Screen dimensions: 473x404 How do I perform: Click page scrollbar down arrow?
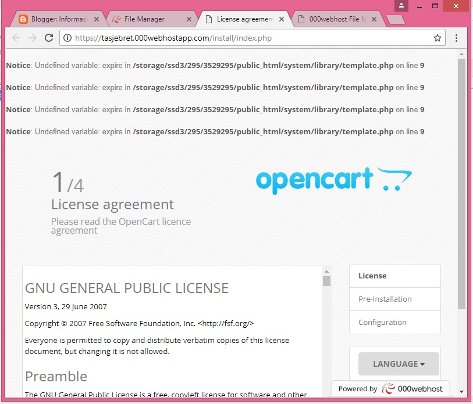[461, 392]
